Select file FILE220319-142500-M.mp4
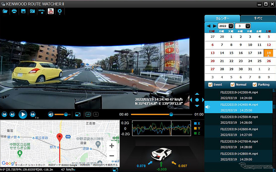276x172 pixels. (239, 119)
